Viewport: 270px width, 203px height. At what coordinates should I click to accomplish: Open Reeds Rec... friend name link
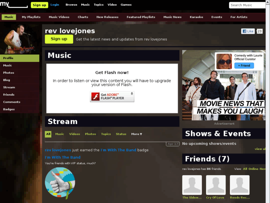(x=240, y=197)
